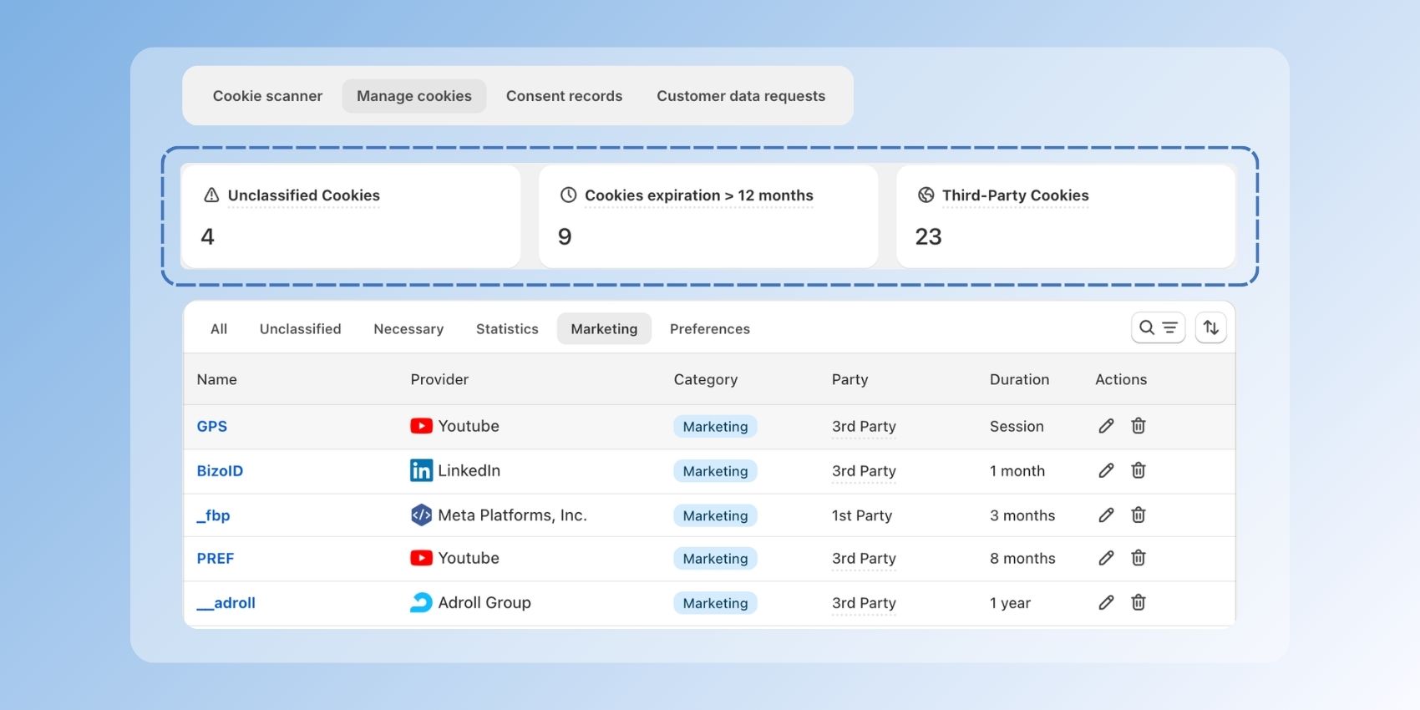Image resolution: width=1420 pixels, height=710 pixels.
Task: Click Marketing badge in _fbp row
Action: pyautogui.click(x=715, y=515)
